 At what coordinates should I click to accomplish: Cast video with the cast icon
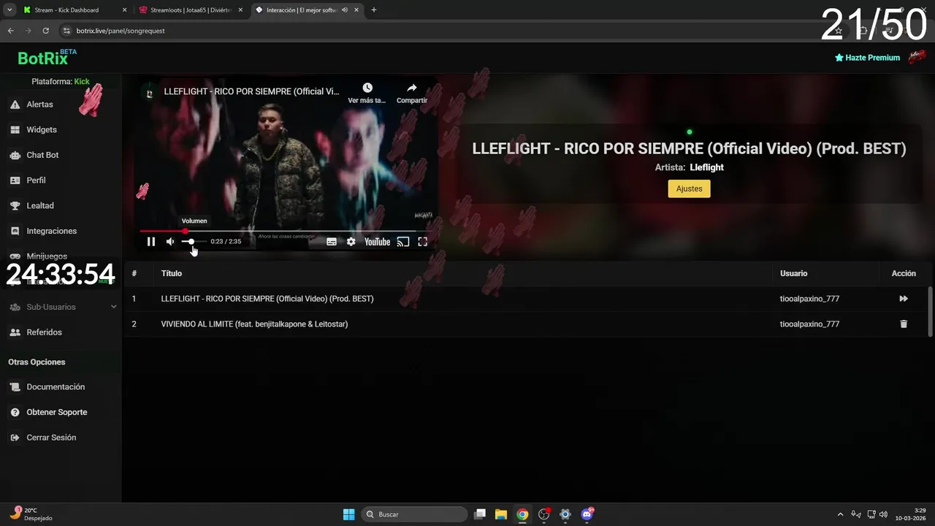click(403, 242)
